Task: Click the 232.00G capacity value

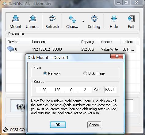Action: pos(87,49)
